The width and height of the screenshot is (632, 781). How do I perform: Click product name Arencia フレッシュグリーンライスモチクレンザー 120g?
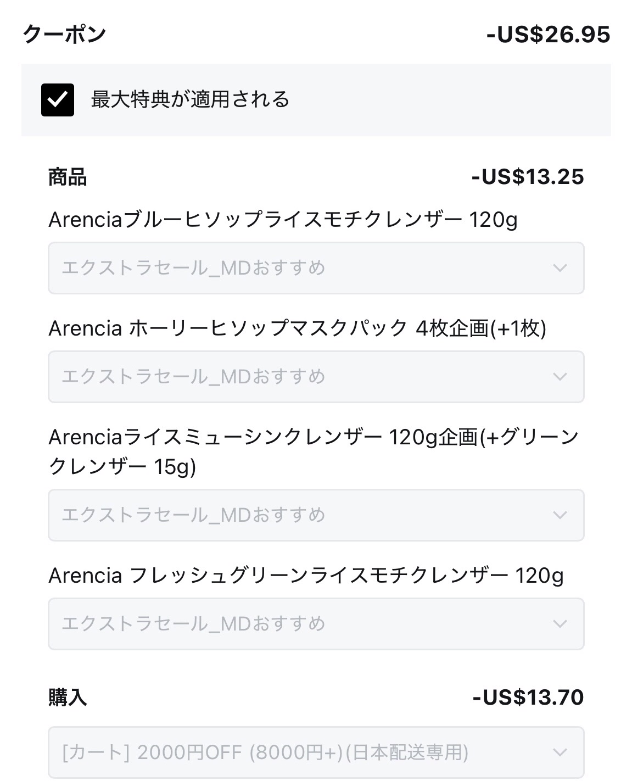306,576
